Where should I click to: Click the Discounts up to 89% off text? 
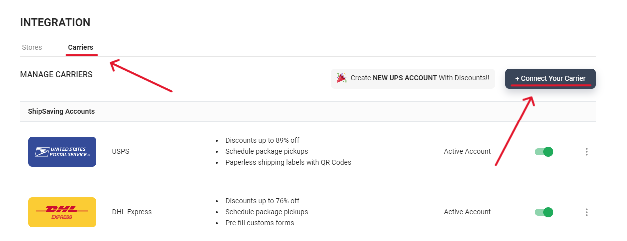pyautogui.click(x=262, y=140)
